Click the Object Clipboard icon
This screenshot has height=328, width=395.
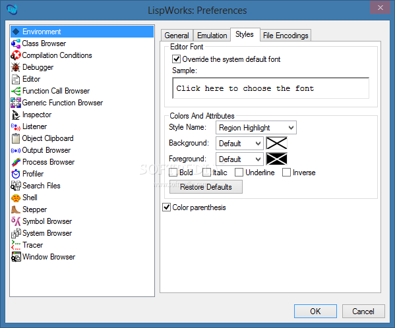click(16, 138)
